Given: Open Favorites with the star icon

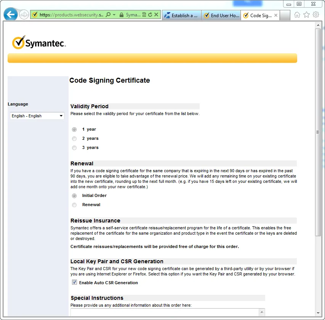Looking at the screenshot, I should [306, 15].
